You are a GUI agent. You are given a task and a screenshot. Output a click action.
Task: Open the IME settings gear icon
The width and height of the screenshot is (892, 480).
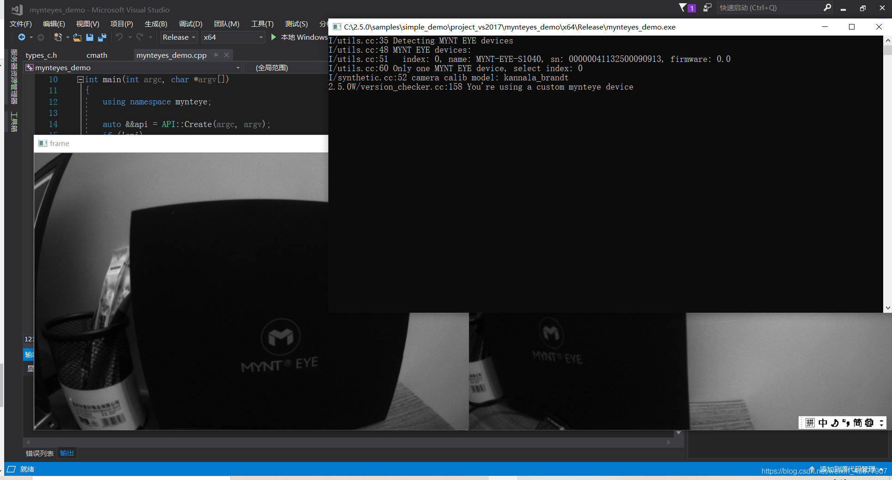[869, 423]
